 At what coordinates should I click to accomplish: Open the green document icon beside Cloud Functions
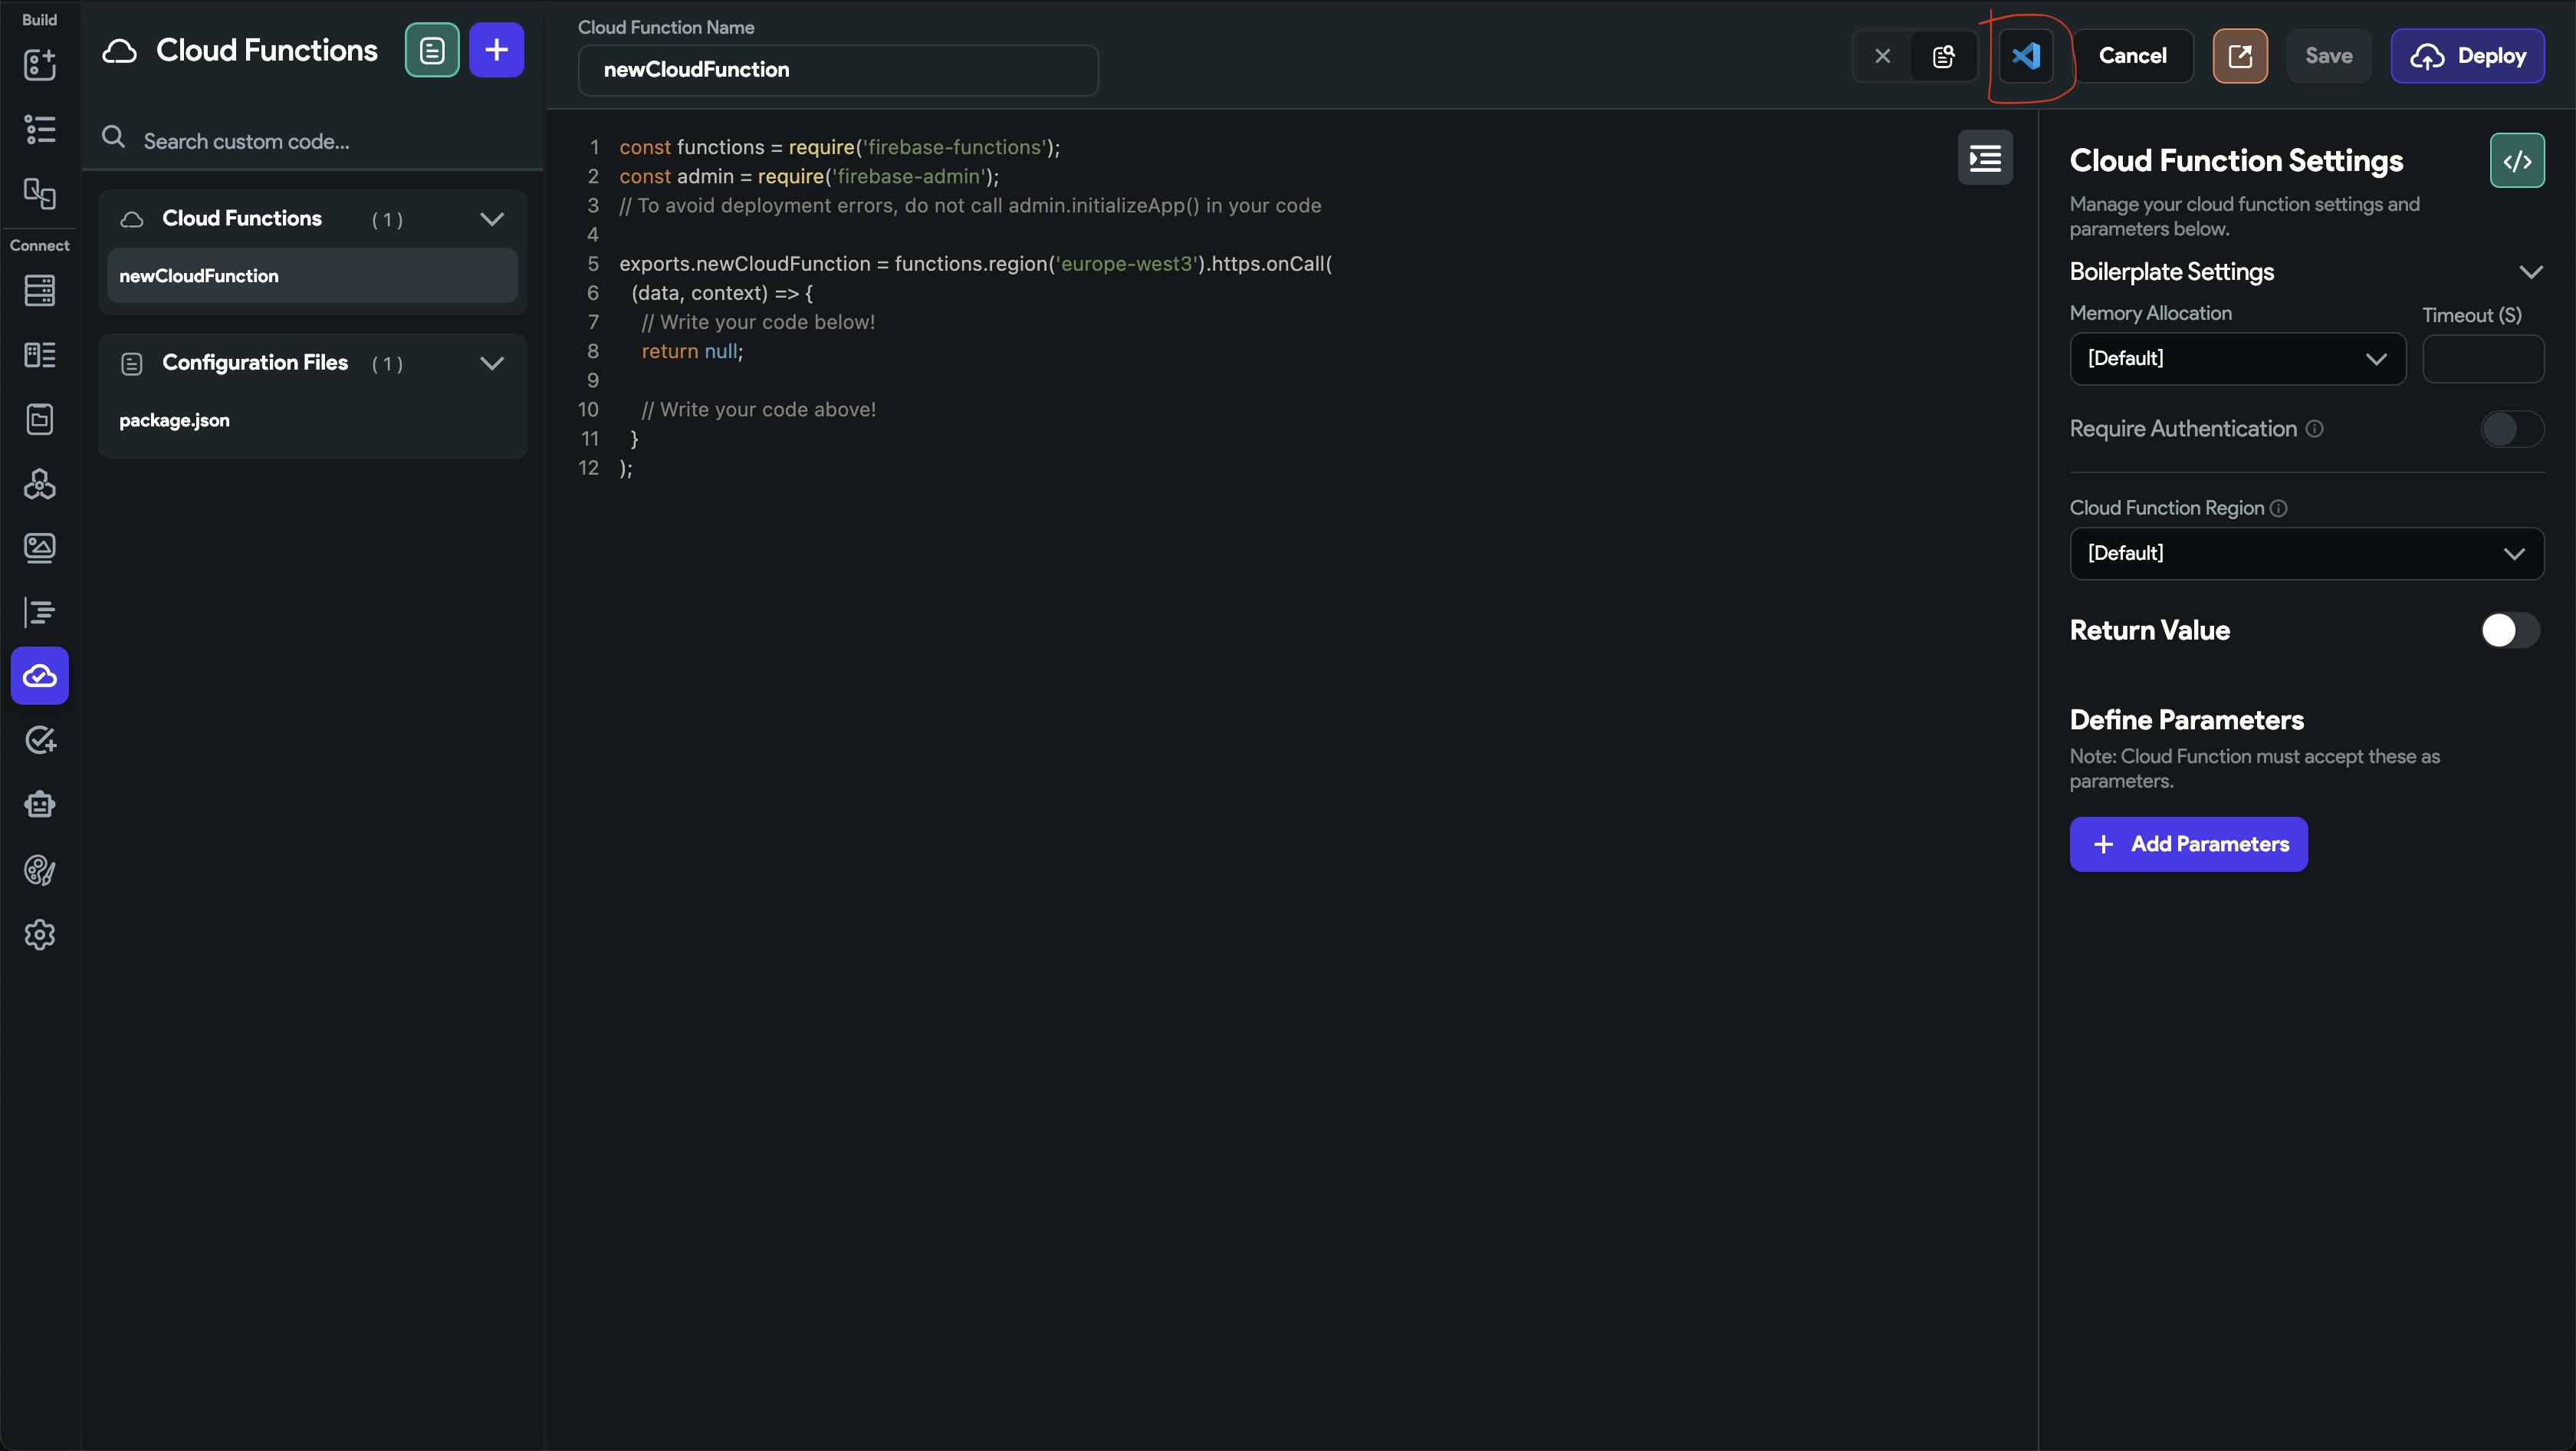click(432, 50)
